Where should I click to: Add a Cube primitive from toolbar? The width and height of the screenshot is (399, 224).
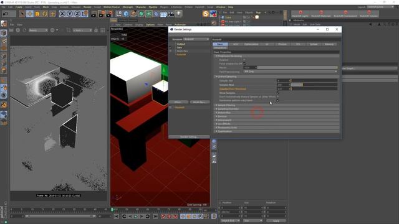126,14
